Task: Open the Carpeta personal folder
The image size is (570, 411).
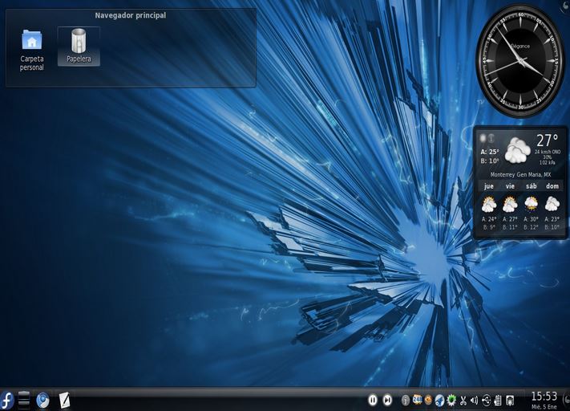Action: [32, 50]
